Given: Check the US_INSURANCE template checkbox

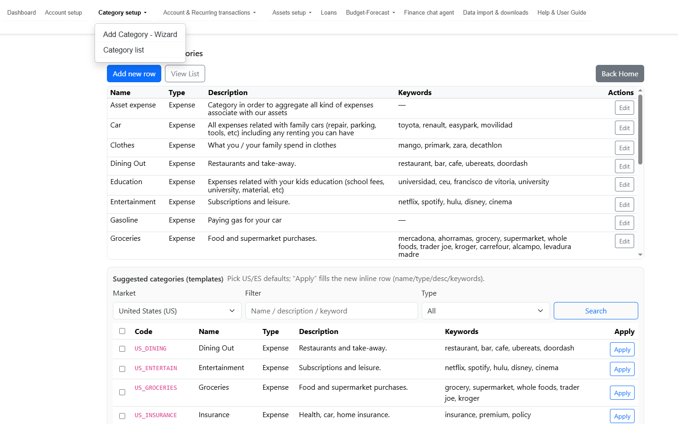Looking at the screenshot, I should [122, 416].
